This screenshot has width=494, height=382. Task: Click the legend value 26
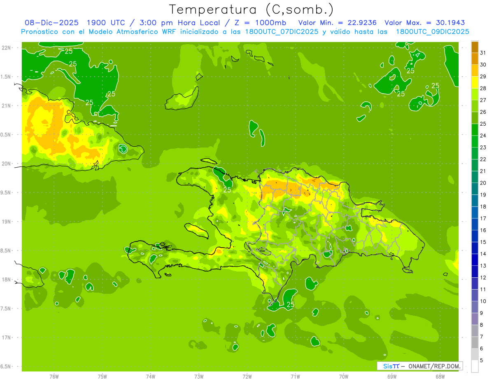(x=483, y=112)
